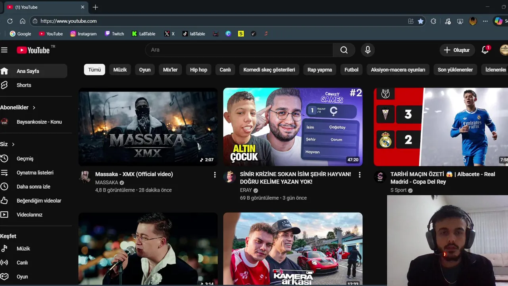Open the MASSAKA channel name link

[x=107, y=182]
